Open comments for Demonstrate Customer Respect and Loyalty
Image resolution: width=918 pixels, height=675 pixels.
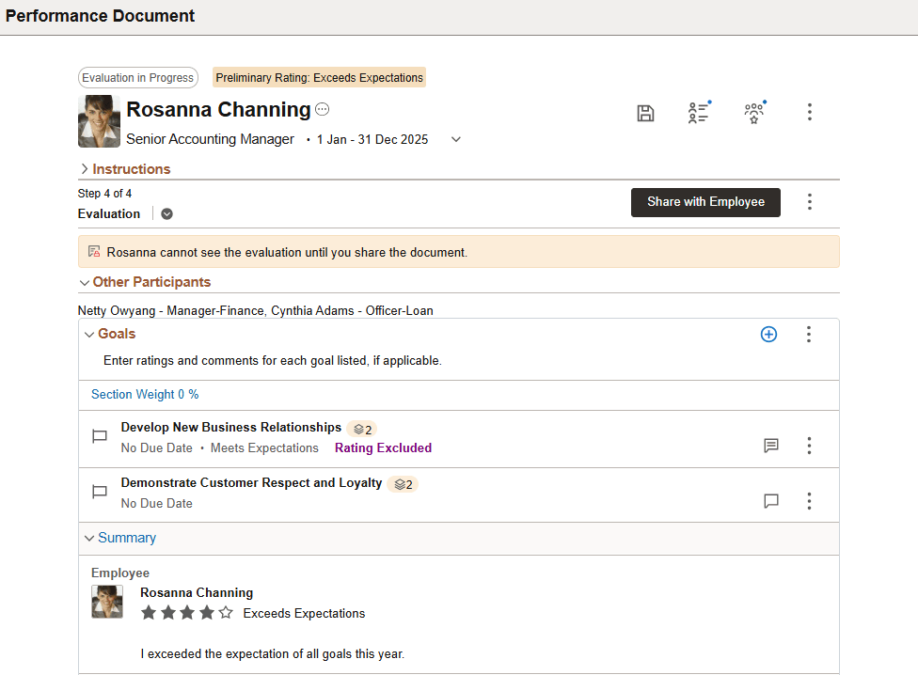771,501
